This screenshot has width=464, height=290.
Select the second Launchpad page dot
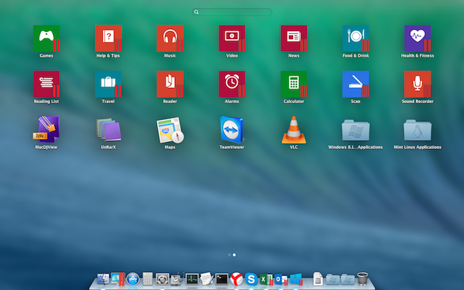pyautogui.click(x=234, y=255)
